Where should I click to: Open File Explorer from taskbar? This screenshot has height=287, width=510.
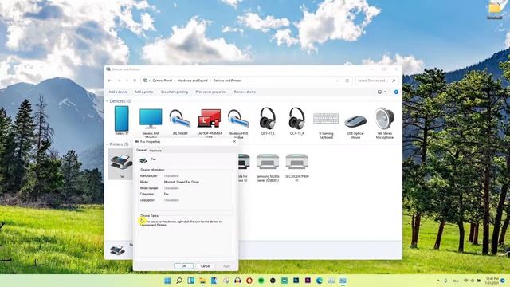pyautogui.click(x=202, y=281)
